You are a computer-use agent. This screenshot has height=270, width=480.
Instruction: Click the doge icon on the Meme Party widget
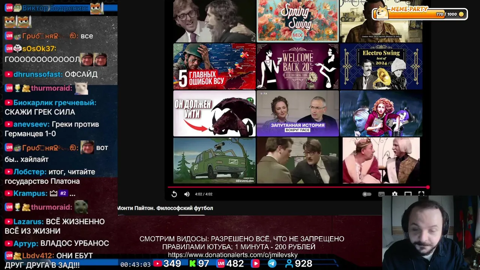pyautogui.click(x=382, y=12)
